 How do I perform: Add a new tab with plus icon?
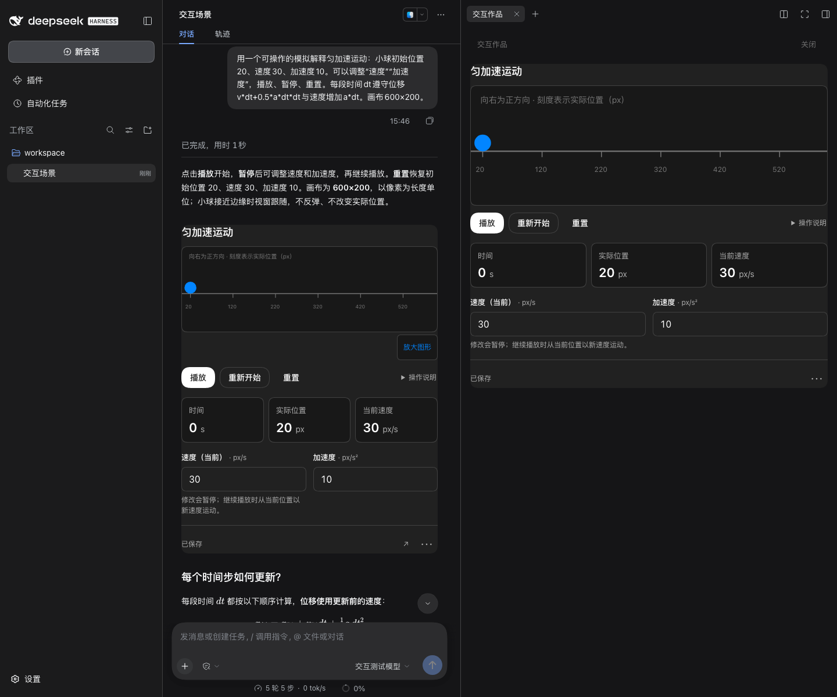pos(535,14)
